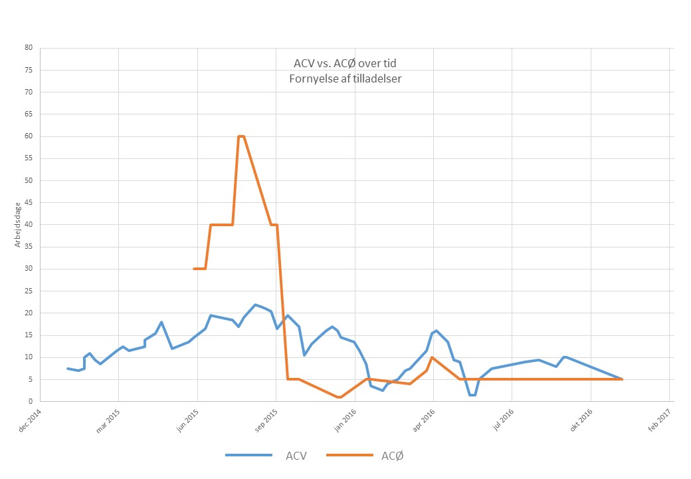
Task: Click the "sep 2015" x-axis label
Action: pos(267,421)
